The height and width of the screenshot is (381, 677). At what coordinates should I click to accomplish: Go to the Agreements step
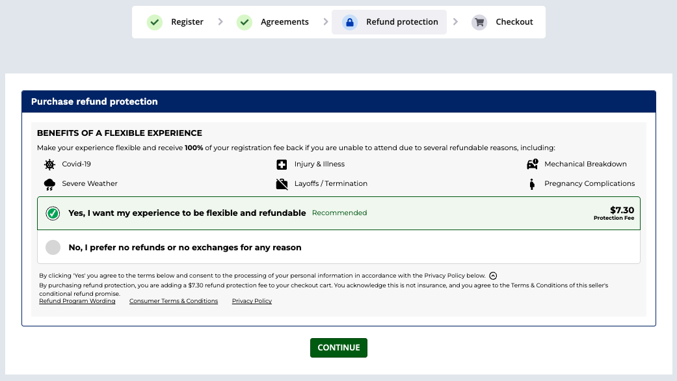point(284,22)
